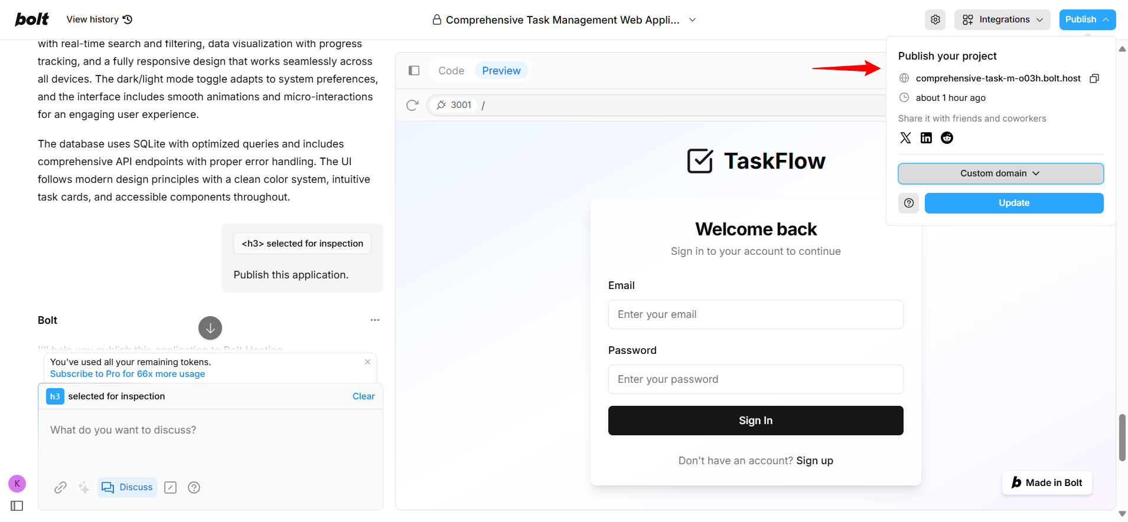Share project on LinkedIn

[x=926, y=138]
